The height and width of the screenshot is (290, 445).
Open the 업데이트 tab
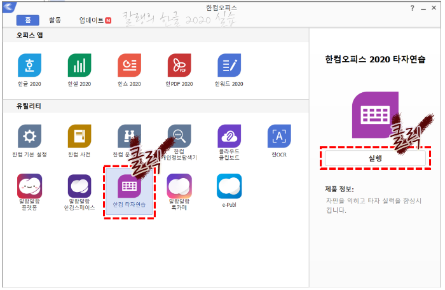pyautogui.click(x=95, y=20)
